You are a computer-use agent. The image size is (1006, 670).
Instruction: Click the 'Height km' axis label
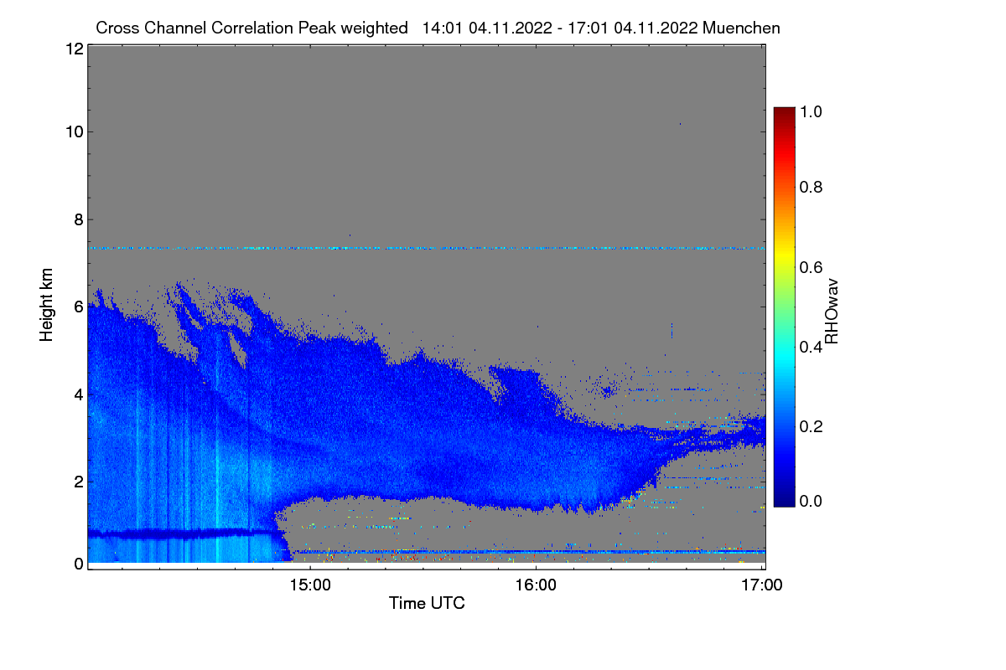tap(47, 307)
